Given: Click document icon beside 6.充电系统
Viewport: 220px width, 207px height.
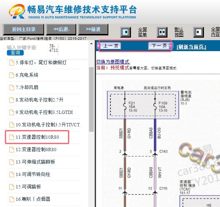Looking at the screenshot, I should coord(12,75).
